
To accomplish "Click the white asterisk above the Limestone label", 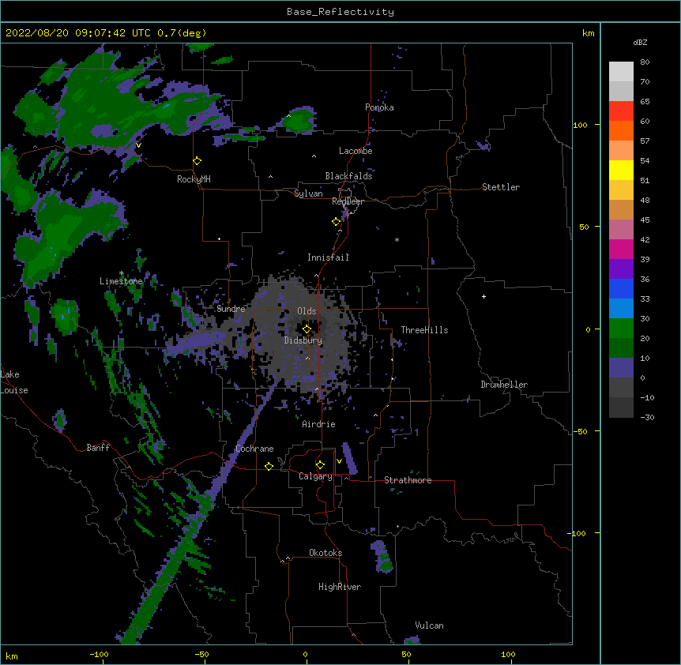I will point(122,273).
